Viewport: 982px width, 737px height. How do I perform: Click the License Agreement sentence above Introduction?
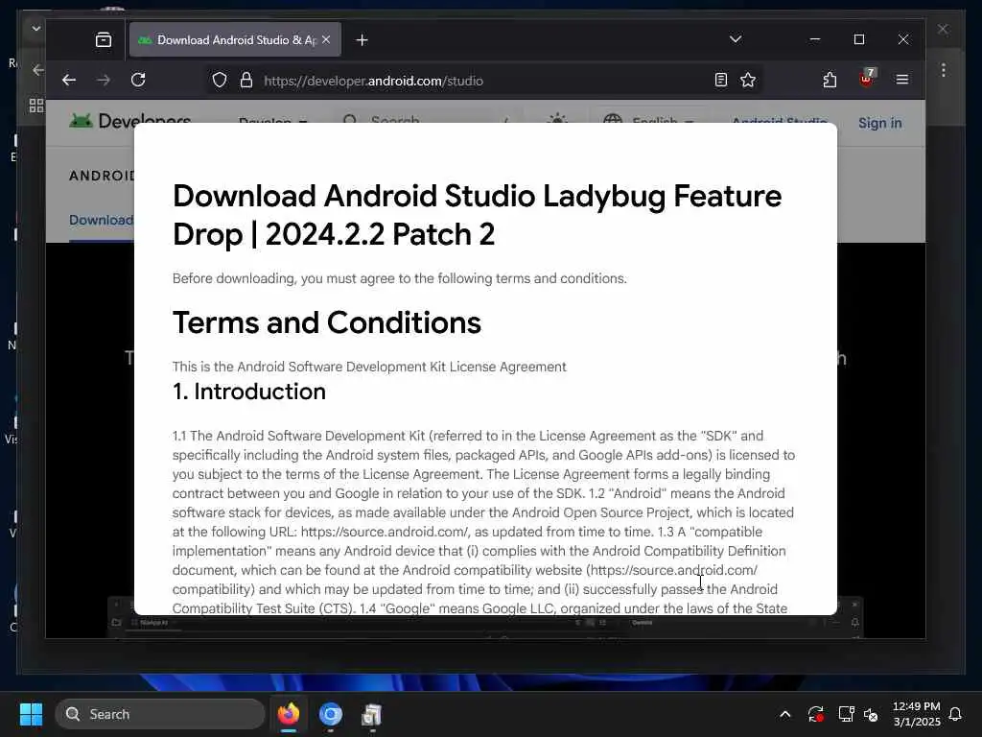point(369,367)
